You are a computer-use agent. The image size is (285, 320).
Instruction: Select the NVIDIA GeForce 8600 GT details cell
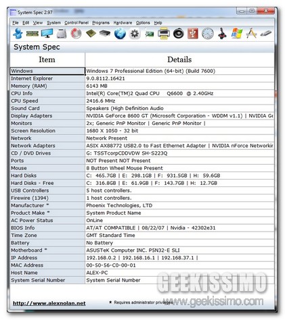179,116
